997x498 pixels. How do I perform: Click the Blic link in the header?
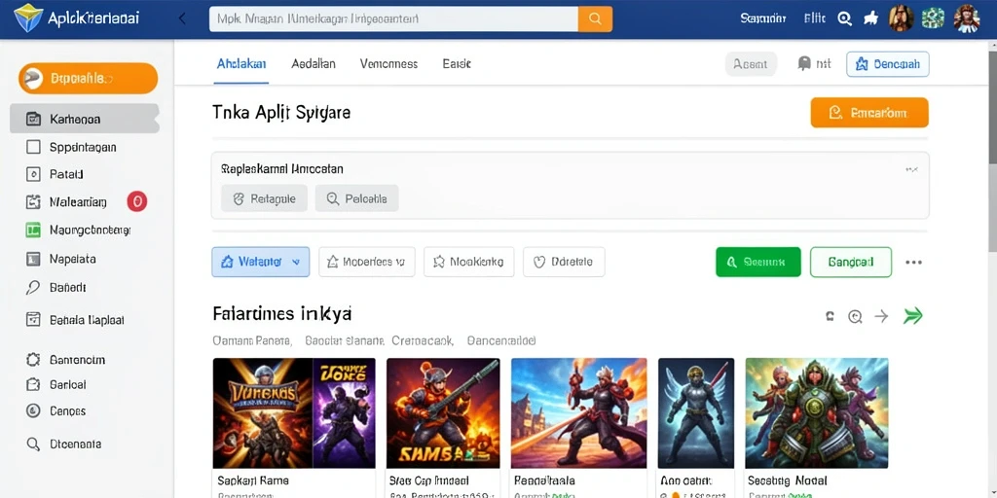[815, 19]
